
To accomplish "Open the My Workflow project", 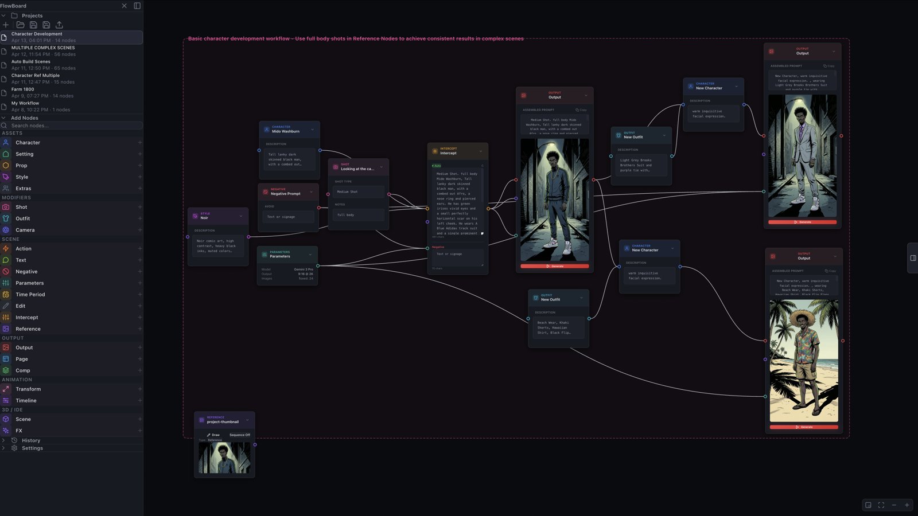I will pos(71,106).
